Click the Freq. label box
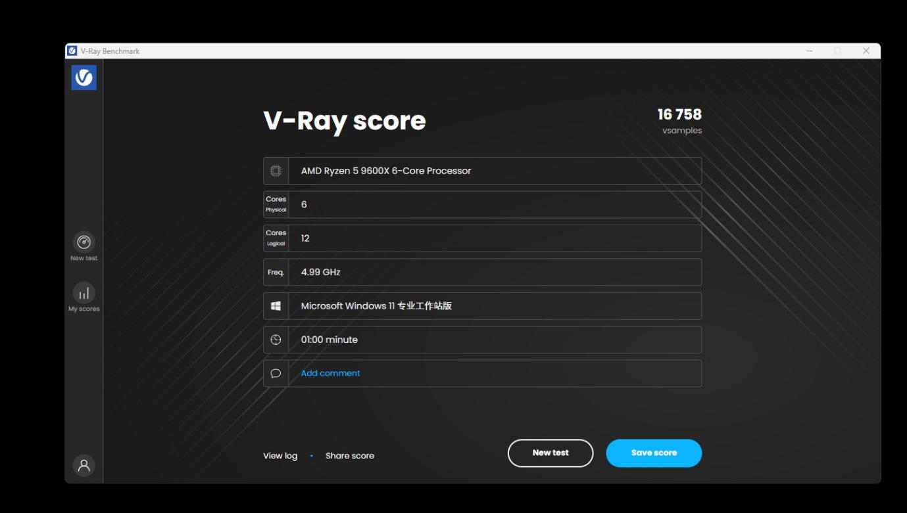The width and height of the screenshot is (907, 513). 276,272
